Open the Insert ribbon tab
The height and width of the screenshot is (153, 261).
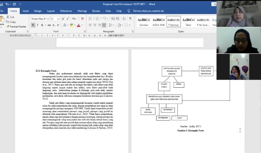pyautogui.click(x=25, y=11)
